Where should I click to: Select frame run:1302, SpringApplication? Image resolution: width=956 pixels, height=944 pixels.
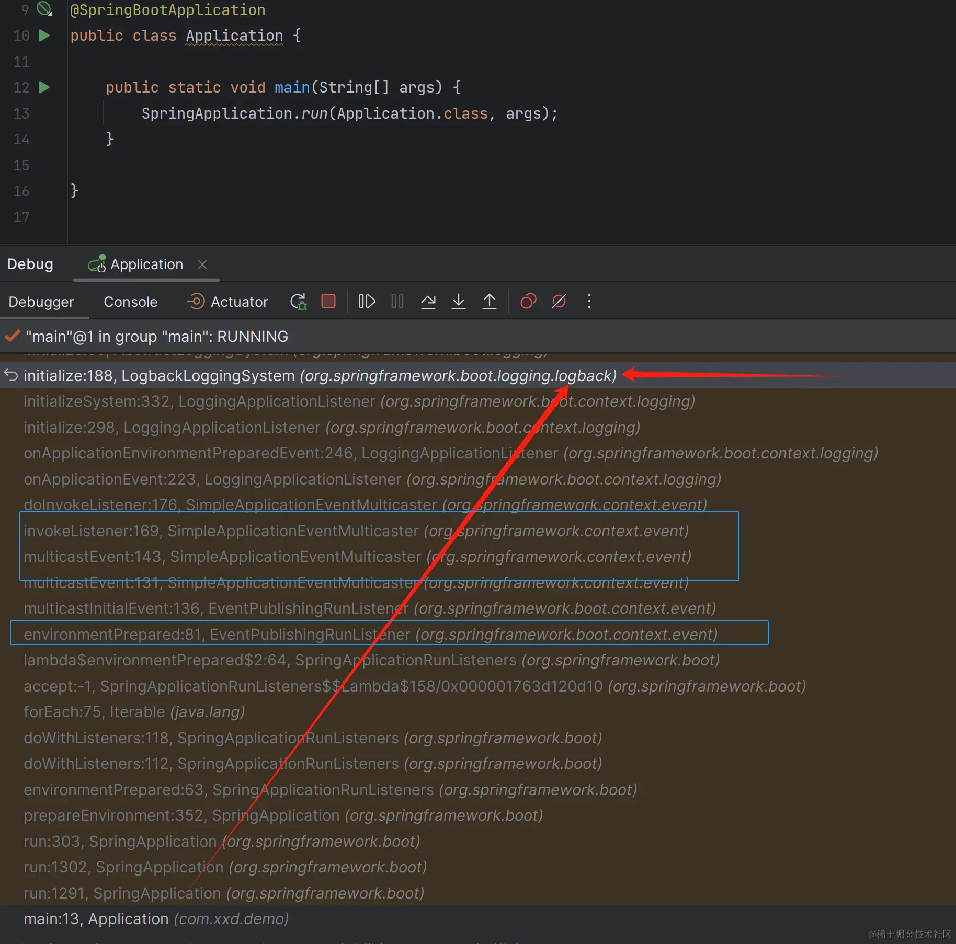(x=478, y=867)
